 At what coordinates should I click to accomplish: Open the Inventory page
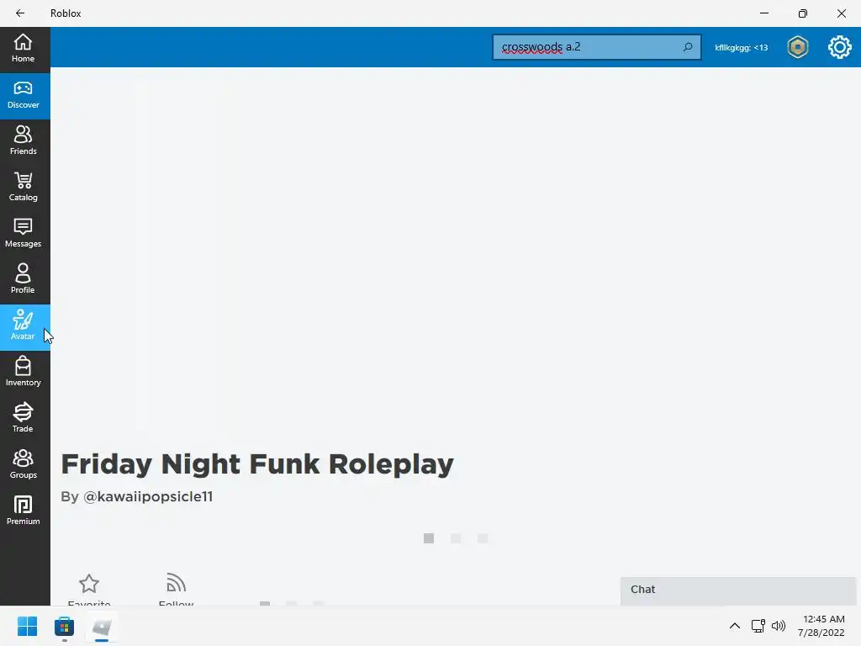point(23,373)
